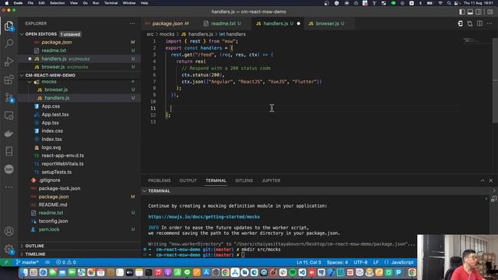Image resolution: width=498 pixels, height=280 pixels.
Task: Switch to package.json editor tab
Action: tap(170, 23)
